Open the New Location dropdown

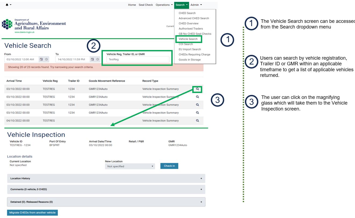pos(130,166)
